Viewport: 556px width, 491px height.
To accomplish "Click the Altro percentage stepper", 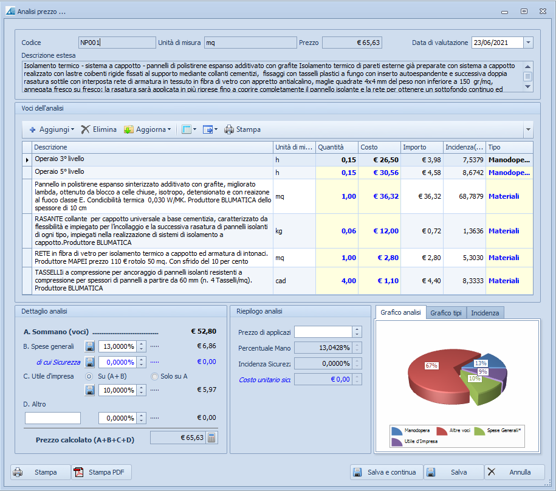I will (x=142, y=418).
